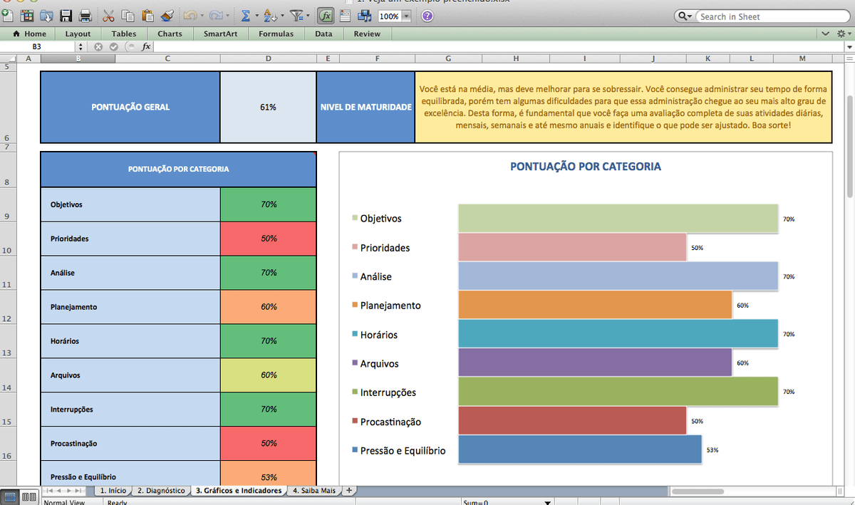Paste using the clipboard icon
Image resolution: width=855 pixels, height=505 pixels.
point(148,15)
